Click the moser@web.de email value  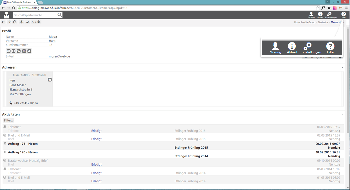[59, 56]
